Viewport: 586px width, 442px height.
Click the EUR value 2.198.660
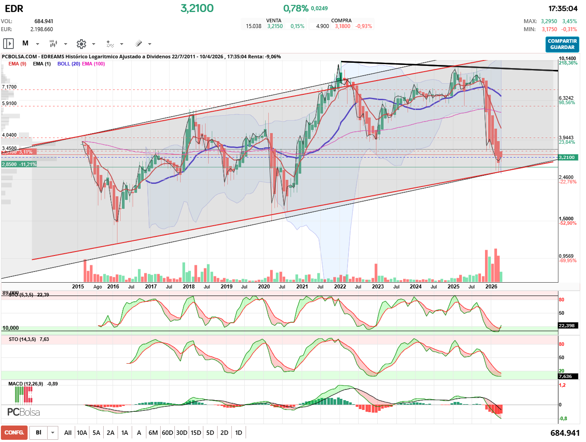(x=41, y=29)
